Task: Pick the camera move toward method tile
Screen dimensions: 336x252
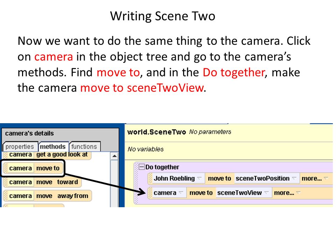Action: pyautogui.click(x=43, y=182)
